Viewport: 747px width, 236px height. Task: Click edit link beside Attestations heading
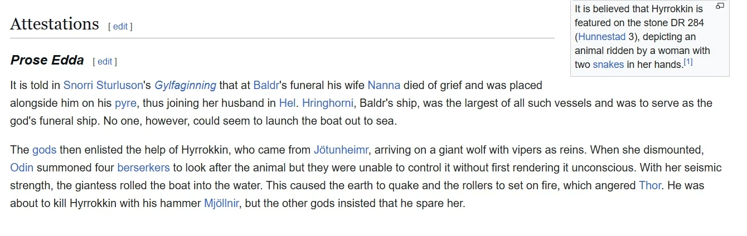coord(120,26)
